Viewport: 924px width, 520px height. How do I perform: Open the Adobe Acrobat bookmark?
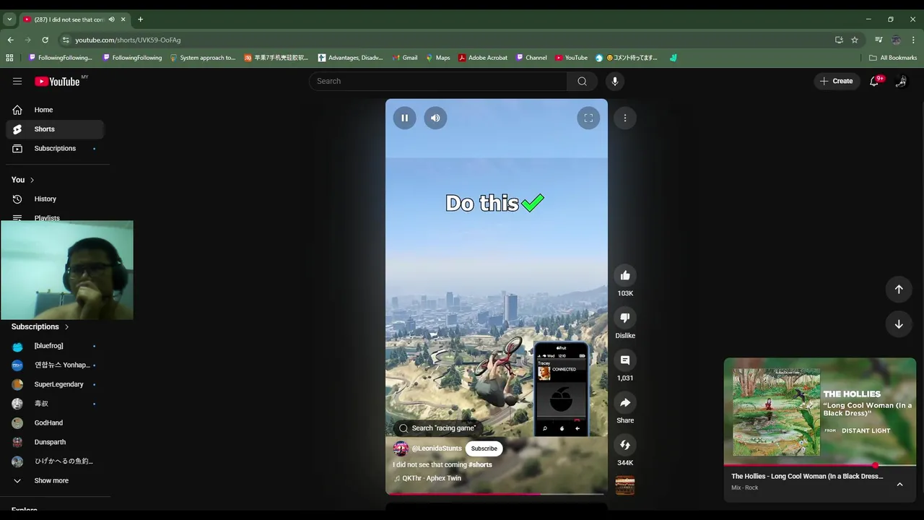(483, 58)
